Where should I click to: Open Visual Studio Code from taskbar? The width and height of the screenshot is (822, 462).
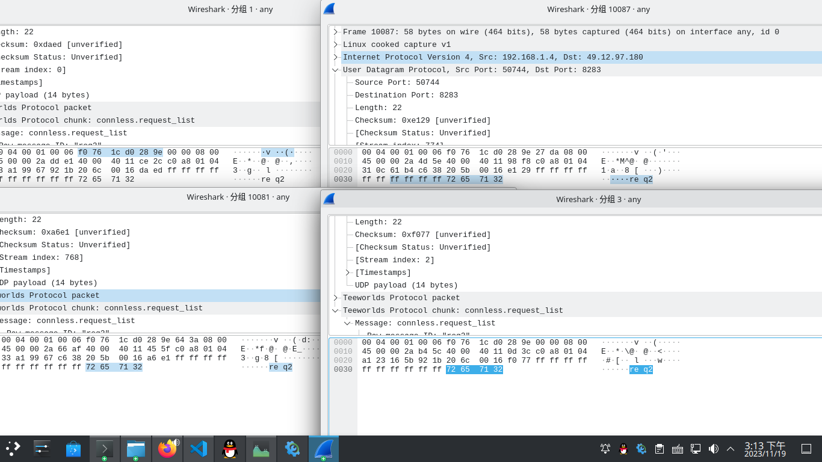pyautogui.click(x=199, y=449)
